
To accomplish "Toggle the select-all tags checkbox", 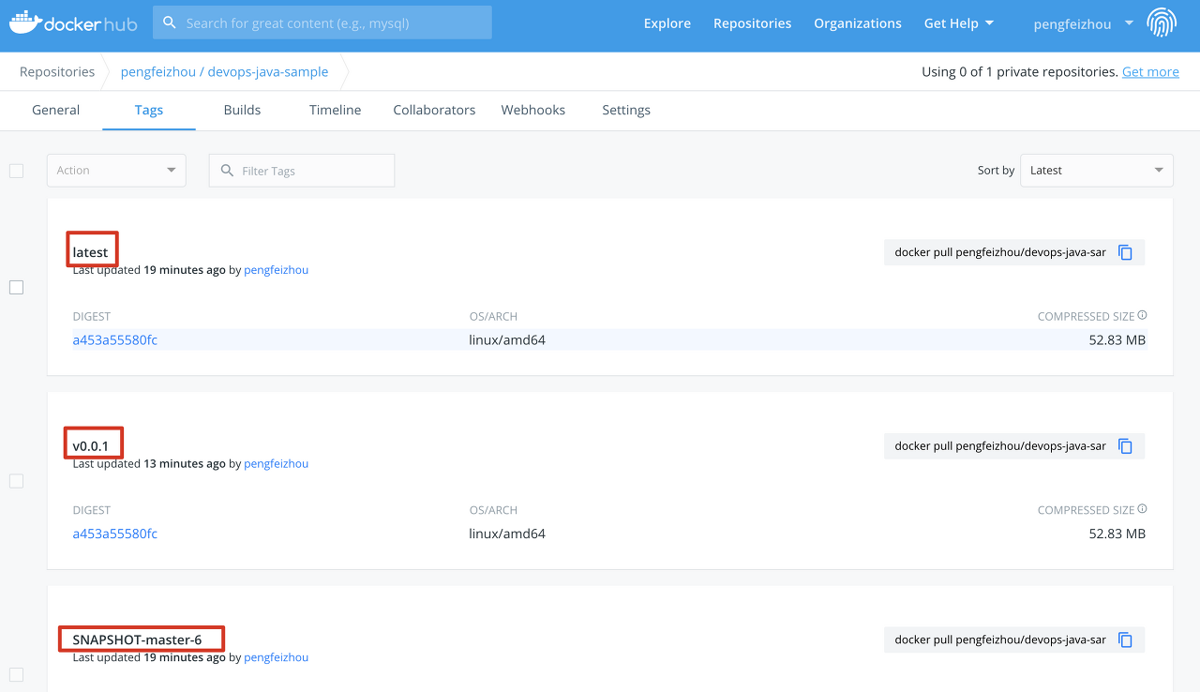I will (x=16, y=171).
